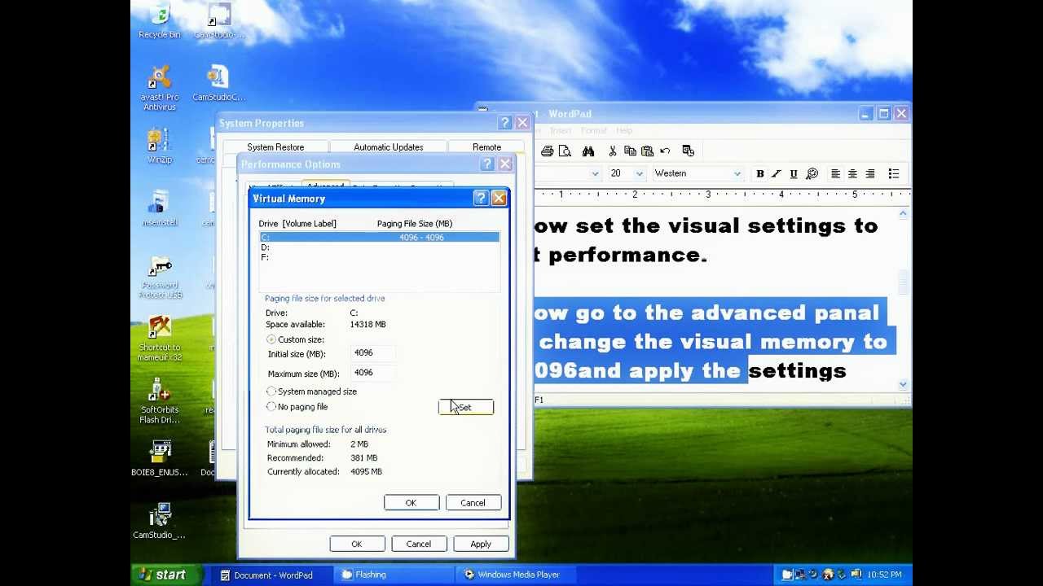Click the Date/Time insert icon in WordPad
This screenshot has height=586, width=1043.
point(688,151)
